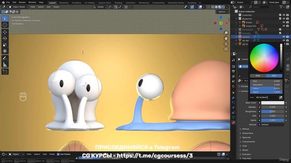Click the green Y axis gizmo
The image size is (291, 163).
(x=221, y=23)
